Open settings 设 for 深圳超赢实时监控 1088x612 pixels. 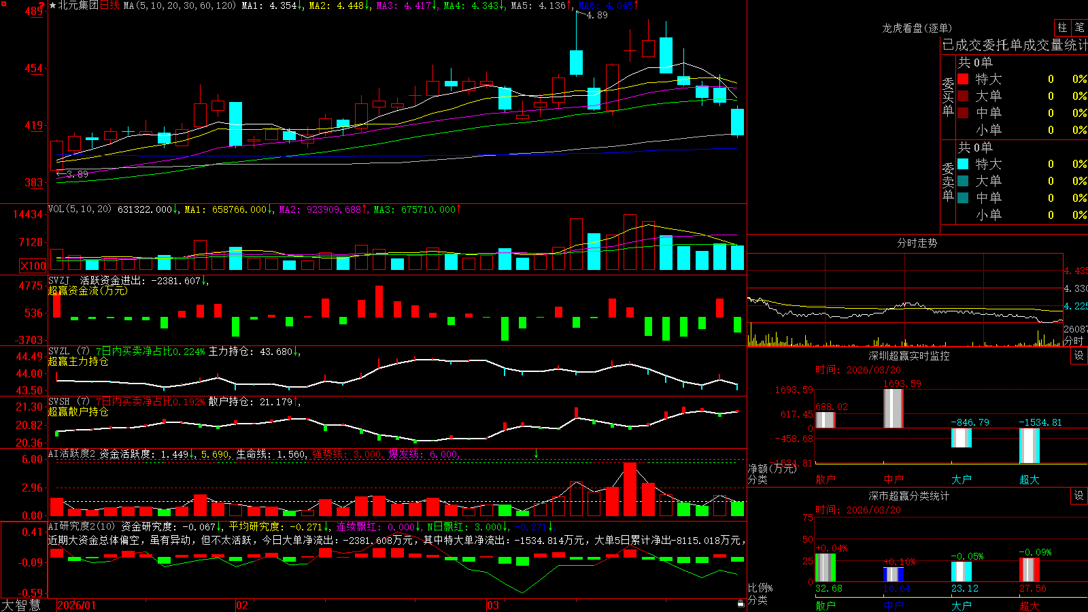click(x=1079, y=356)
